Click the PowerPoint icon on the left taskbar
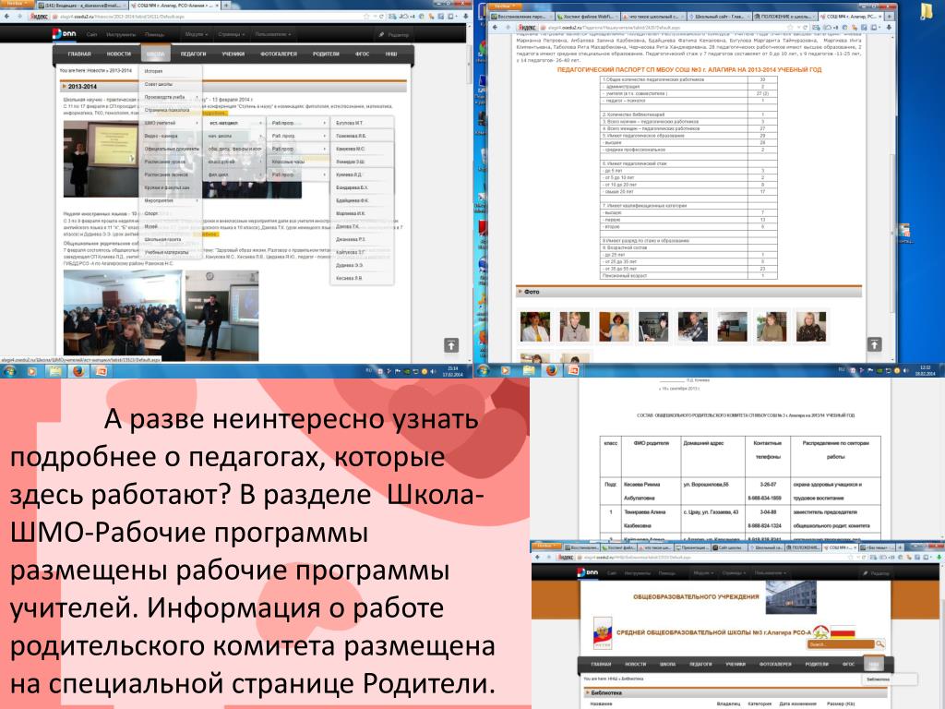Image resolution: width=945 pixels, height=709 pixels. pyautogui.click(x=101, y=371)
